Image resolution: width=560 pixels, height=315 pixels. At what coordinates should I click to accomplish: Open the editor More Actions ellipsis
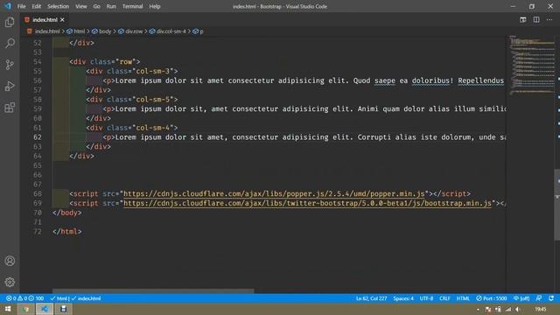(x=549, y=19)
